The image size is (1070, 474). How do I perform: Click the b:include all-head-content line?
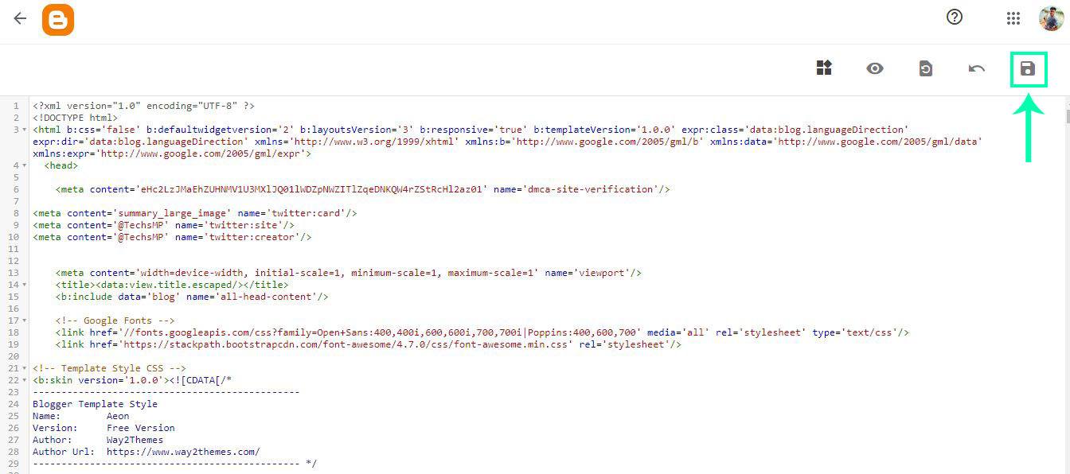click(192, 297)
